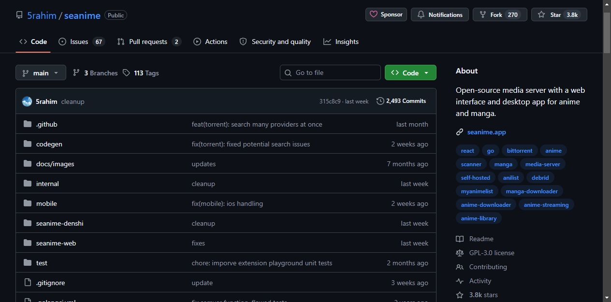Click the Readme link in About
The width and height of the screenshot is (611, 302).
[x=481, y=239]
